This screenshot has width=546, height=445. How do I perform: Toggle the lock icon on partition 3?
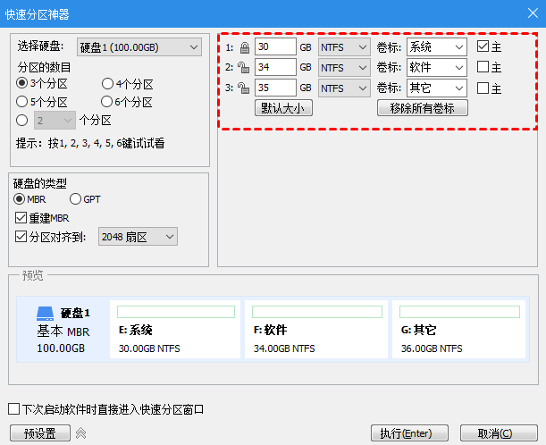point(244,88)
